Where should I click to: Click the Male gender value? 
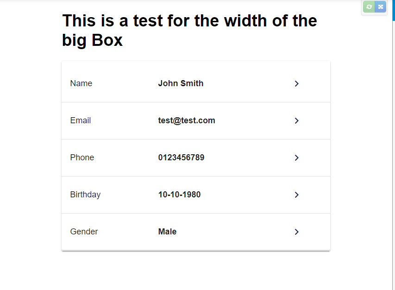[x=167, y=232]
